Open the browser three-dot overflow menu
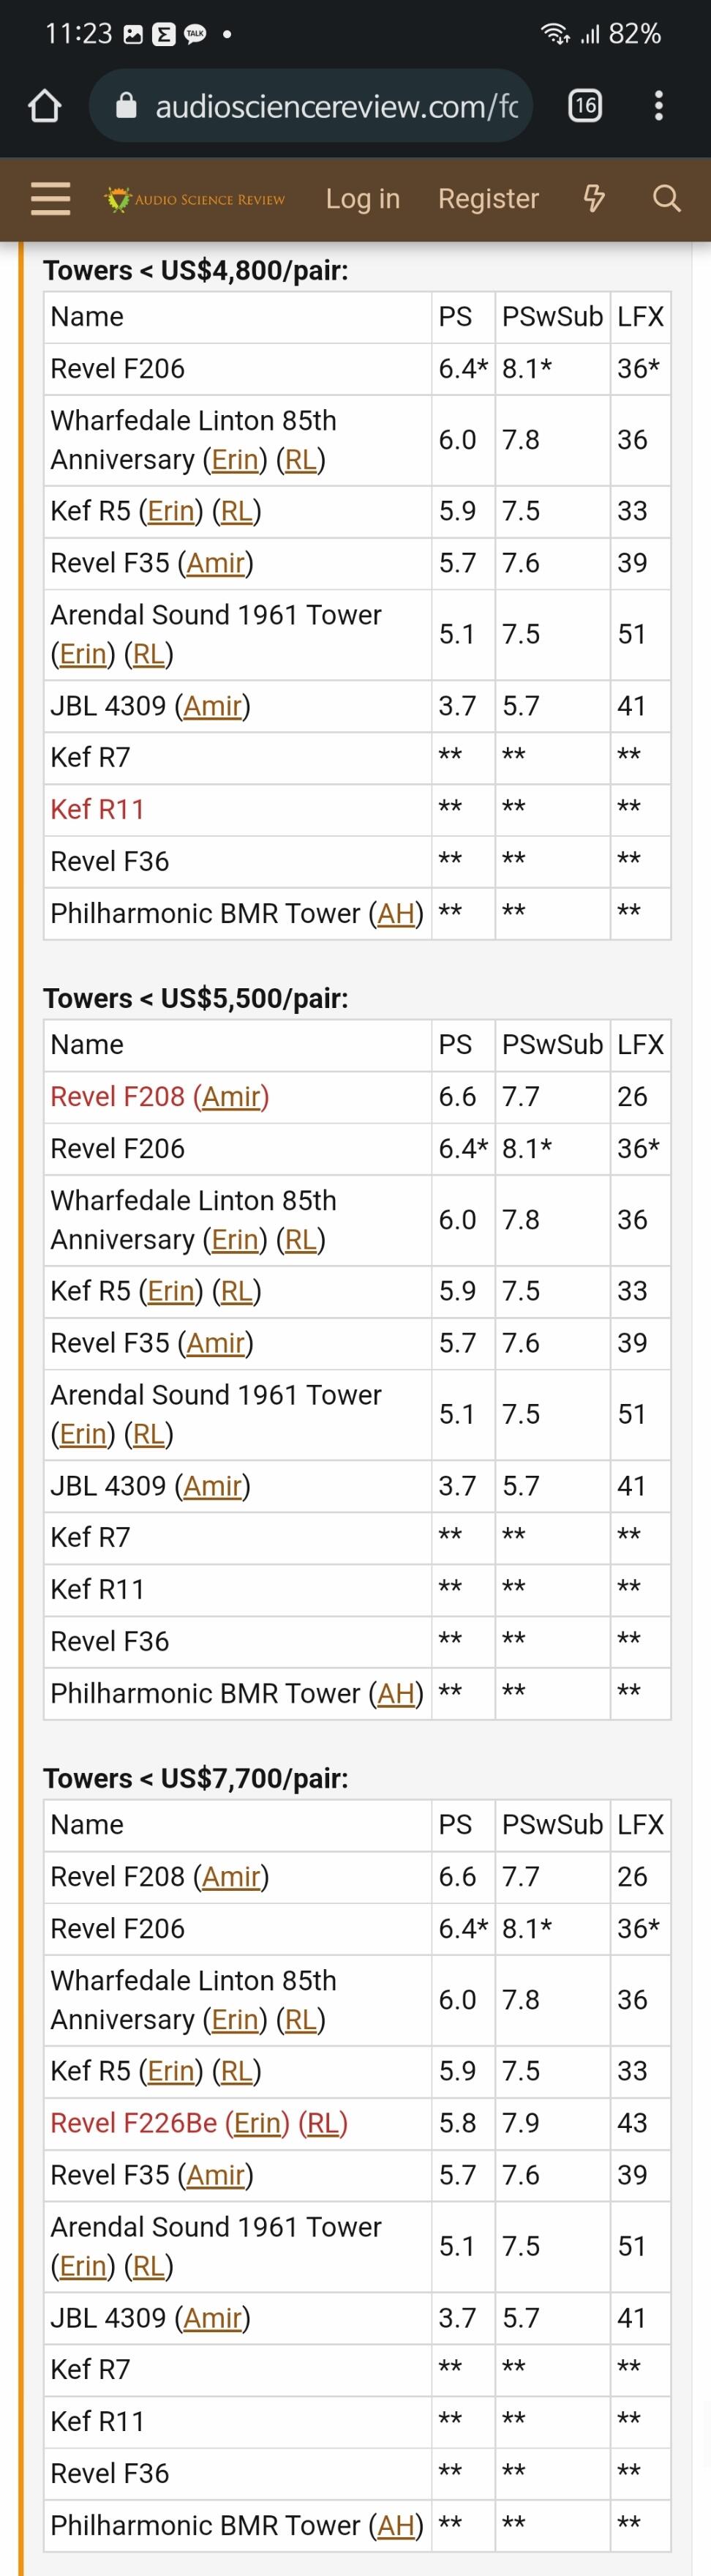Image resolution: width=711 pixels, height=2576 pixels. tap(658, 106)
